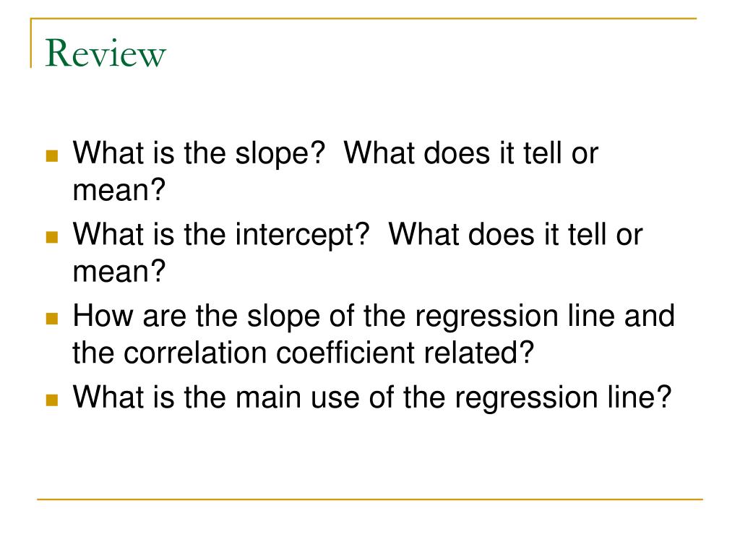This screenshot has height=555, width=740.
Task: Click 'mean?' under the slope question
Action: point(119,191)
